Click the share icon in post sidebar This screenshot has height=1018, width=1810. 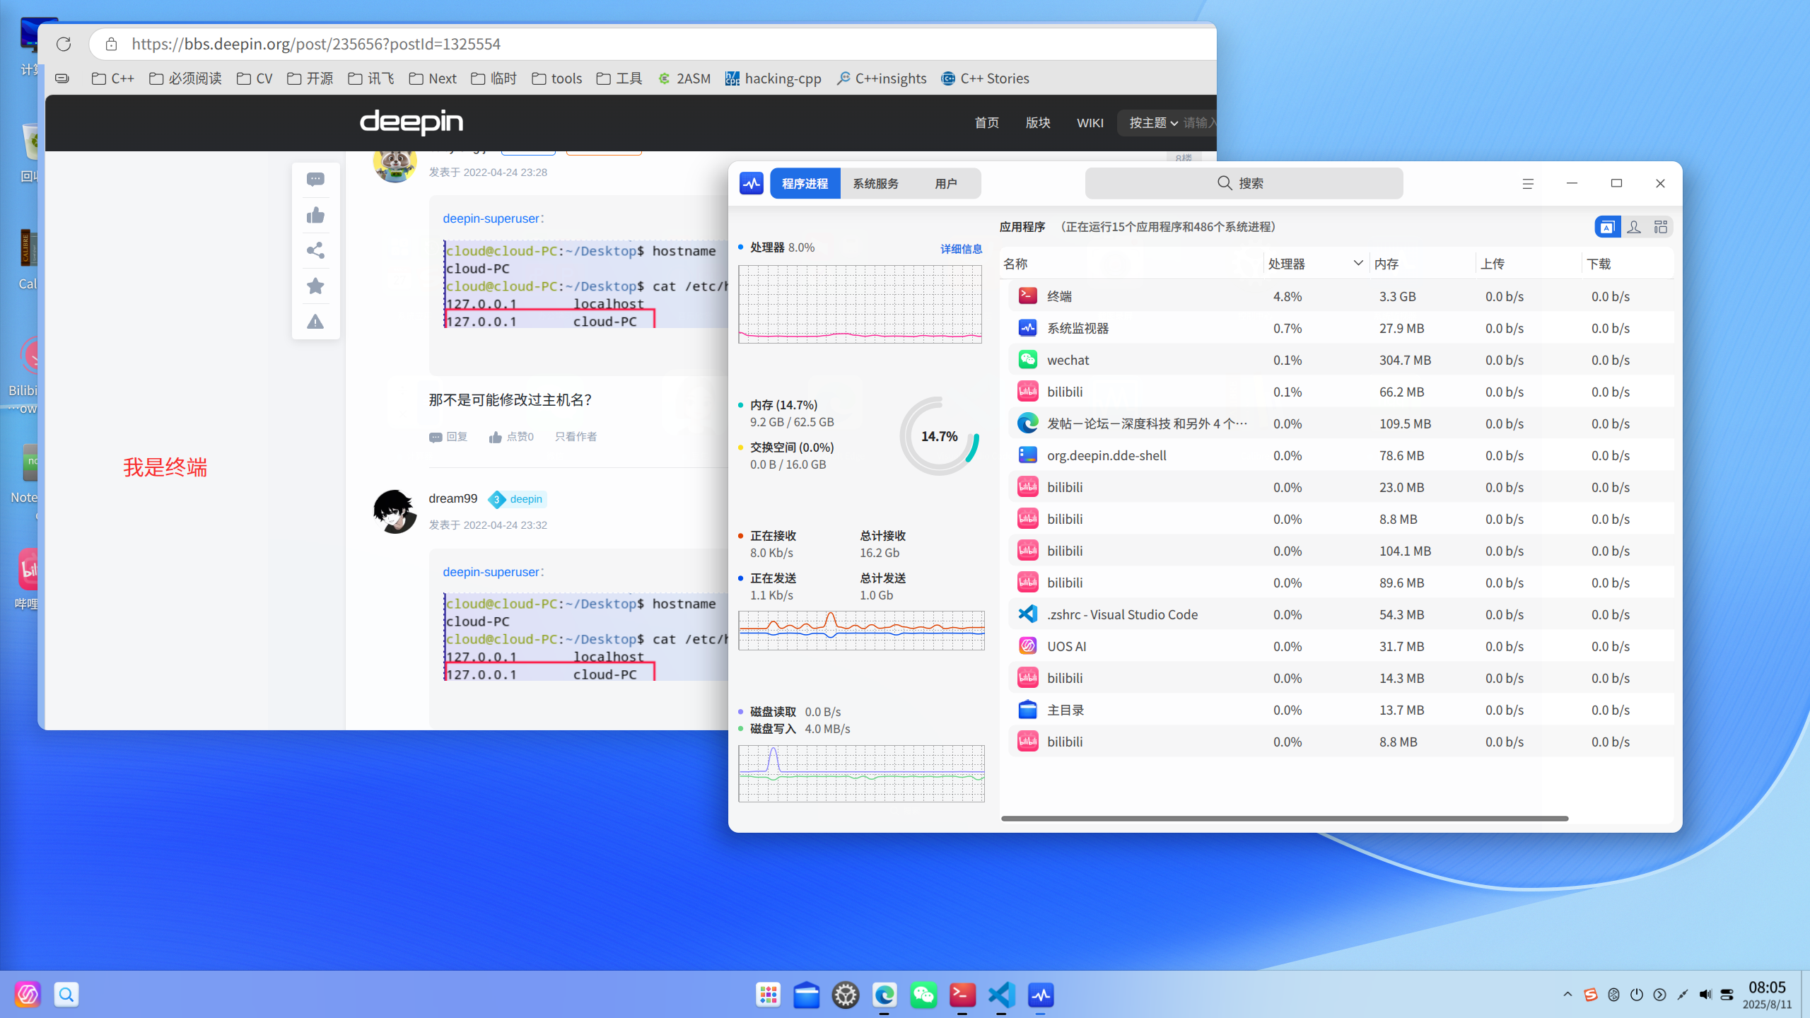click(315, 250)
